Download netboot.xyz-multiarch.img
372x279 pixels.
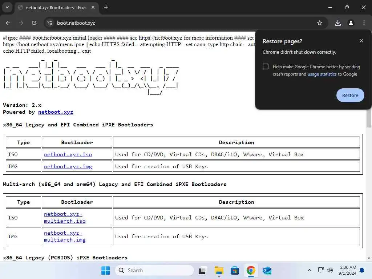pos(65,236)
